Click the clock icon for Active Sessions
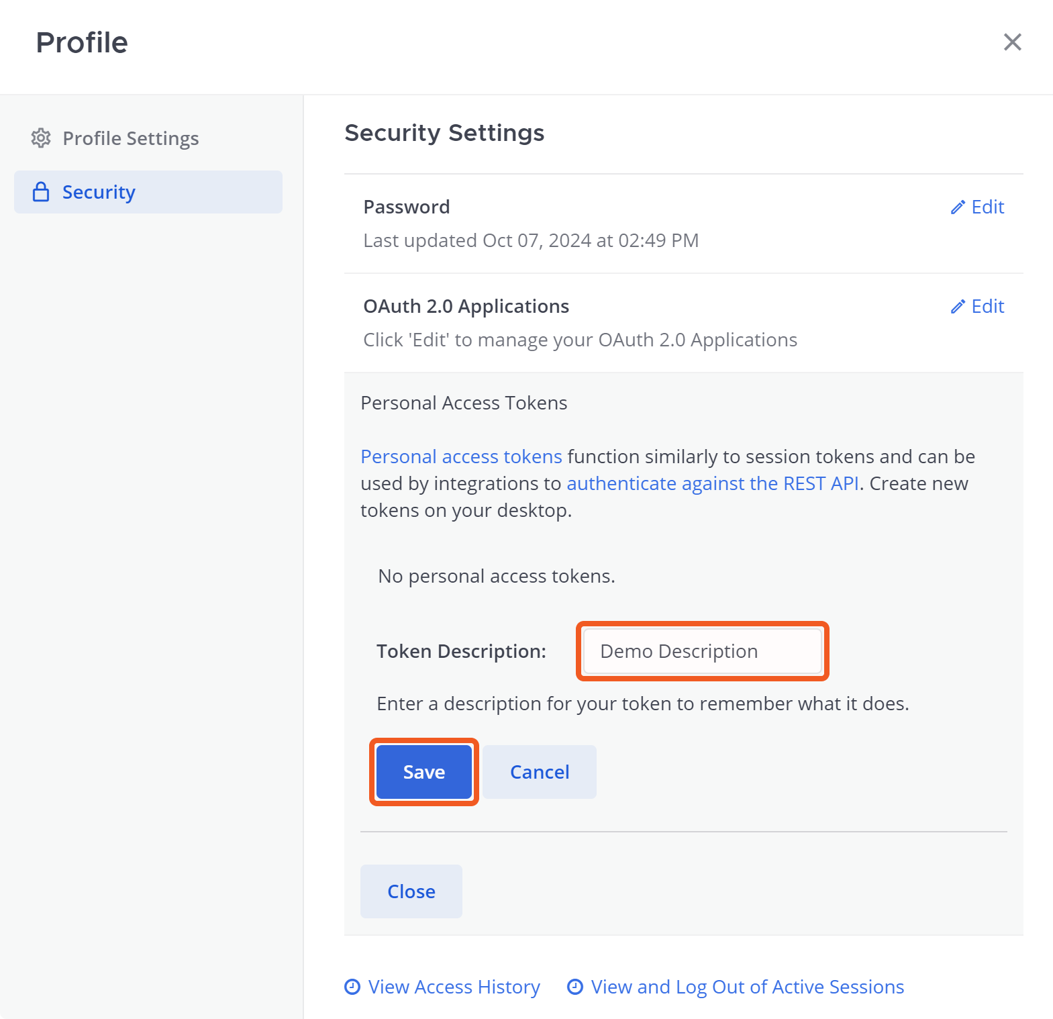Screen dimensions: 1053x1019 point(575,987)
